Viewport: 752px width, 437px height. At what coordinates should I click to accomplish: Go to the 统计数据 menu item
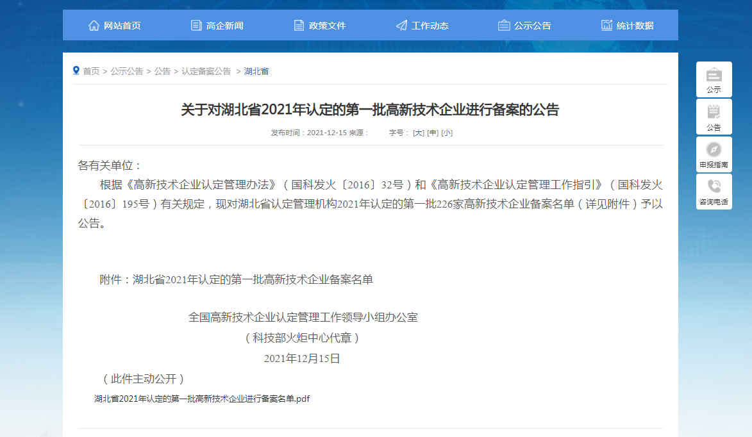click(x=635, y=26)
